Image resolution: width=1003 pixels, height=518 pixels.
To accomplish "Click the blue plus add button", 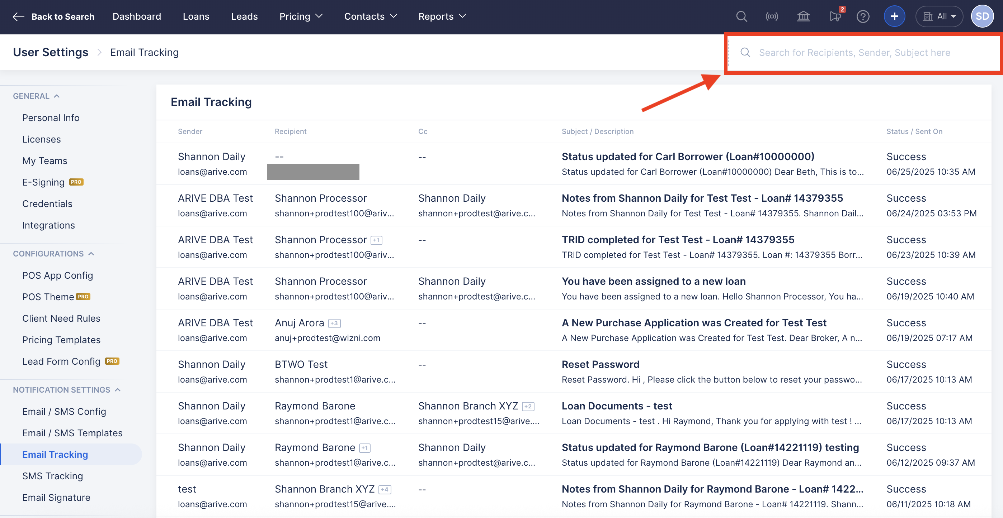I will click(894, 16).
